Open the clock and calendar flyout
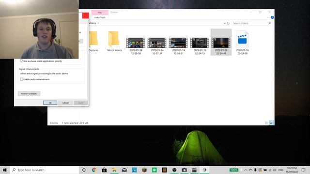Image resolution: width=310 pixels, height=174 pixels. [x=292, y=170]
